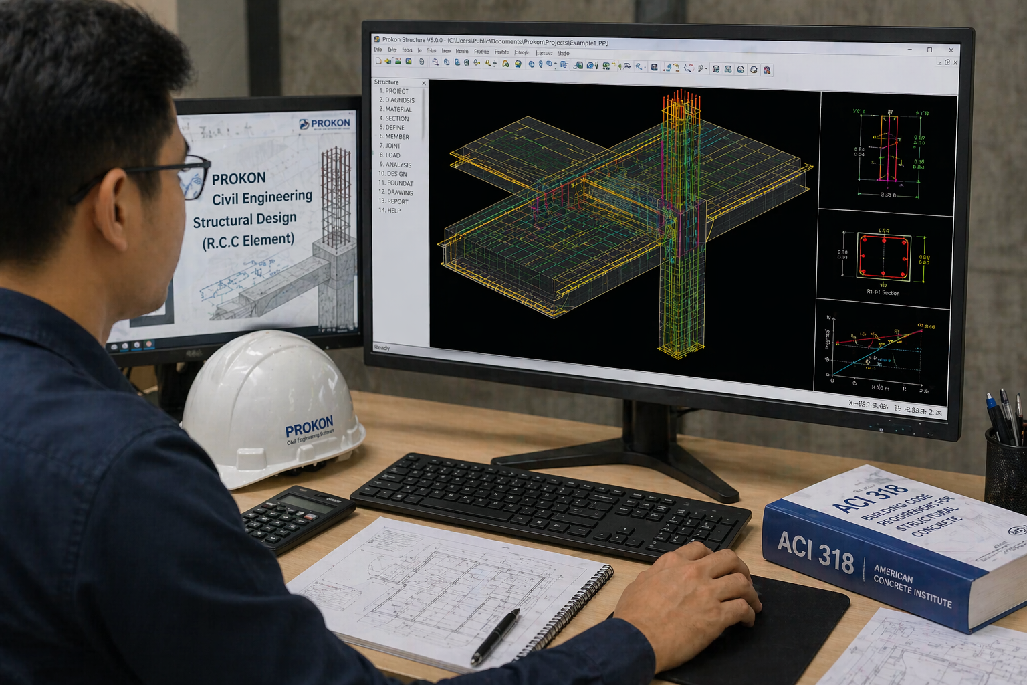The width and height of the screenshot is (1027, 685).
Task: Click the 'Ready' status bar text
Action: (382, 348)
